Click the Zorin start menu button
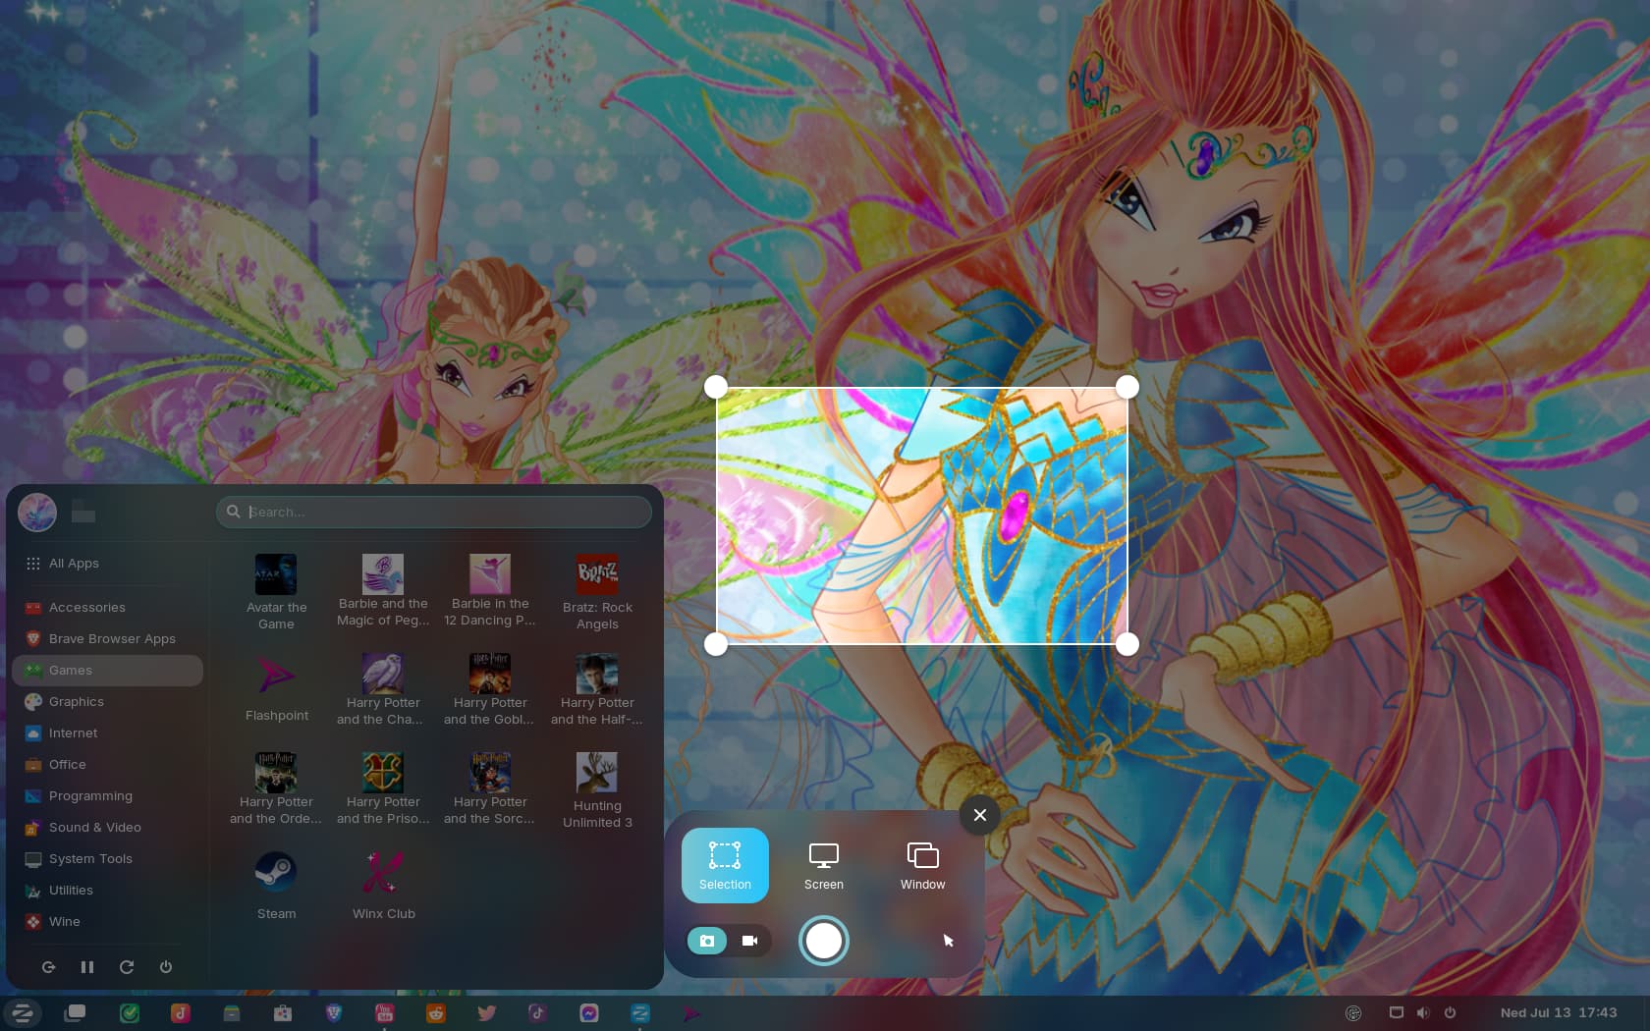The width and height of the screenshot is (1650, 1031). [22, 1013]
